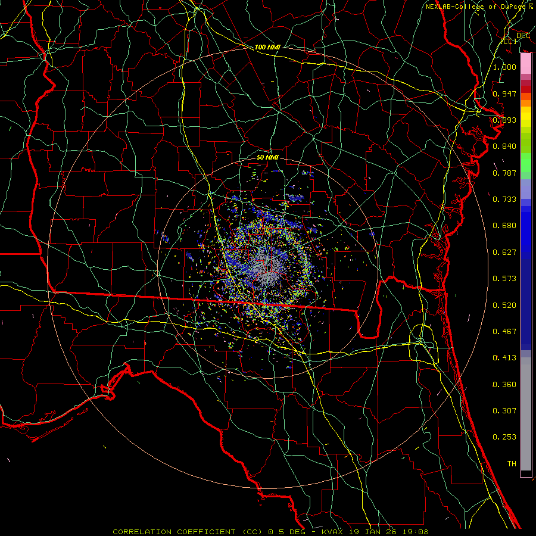Pick the pink segment atop the color scale

pos(526,64)
